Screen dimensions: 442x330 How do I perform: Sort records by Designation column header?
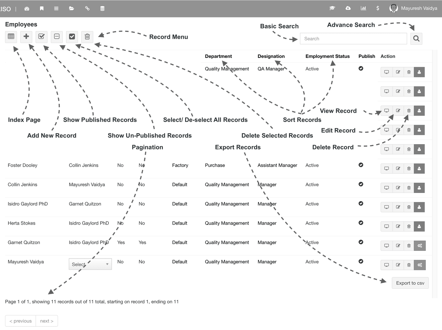[271, 56]
